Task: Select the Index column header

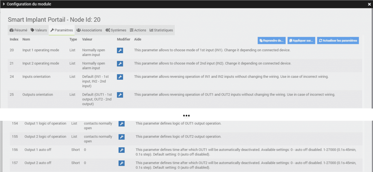Action: [14, 39]
